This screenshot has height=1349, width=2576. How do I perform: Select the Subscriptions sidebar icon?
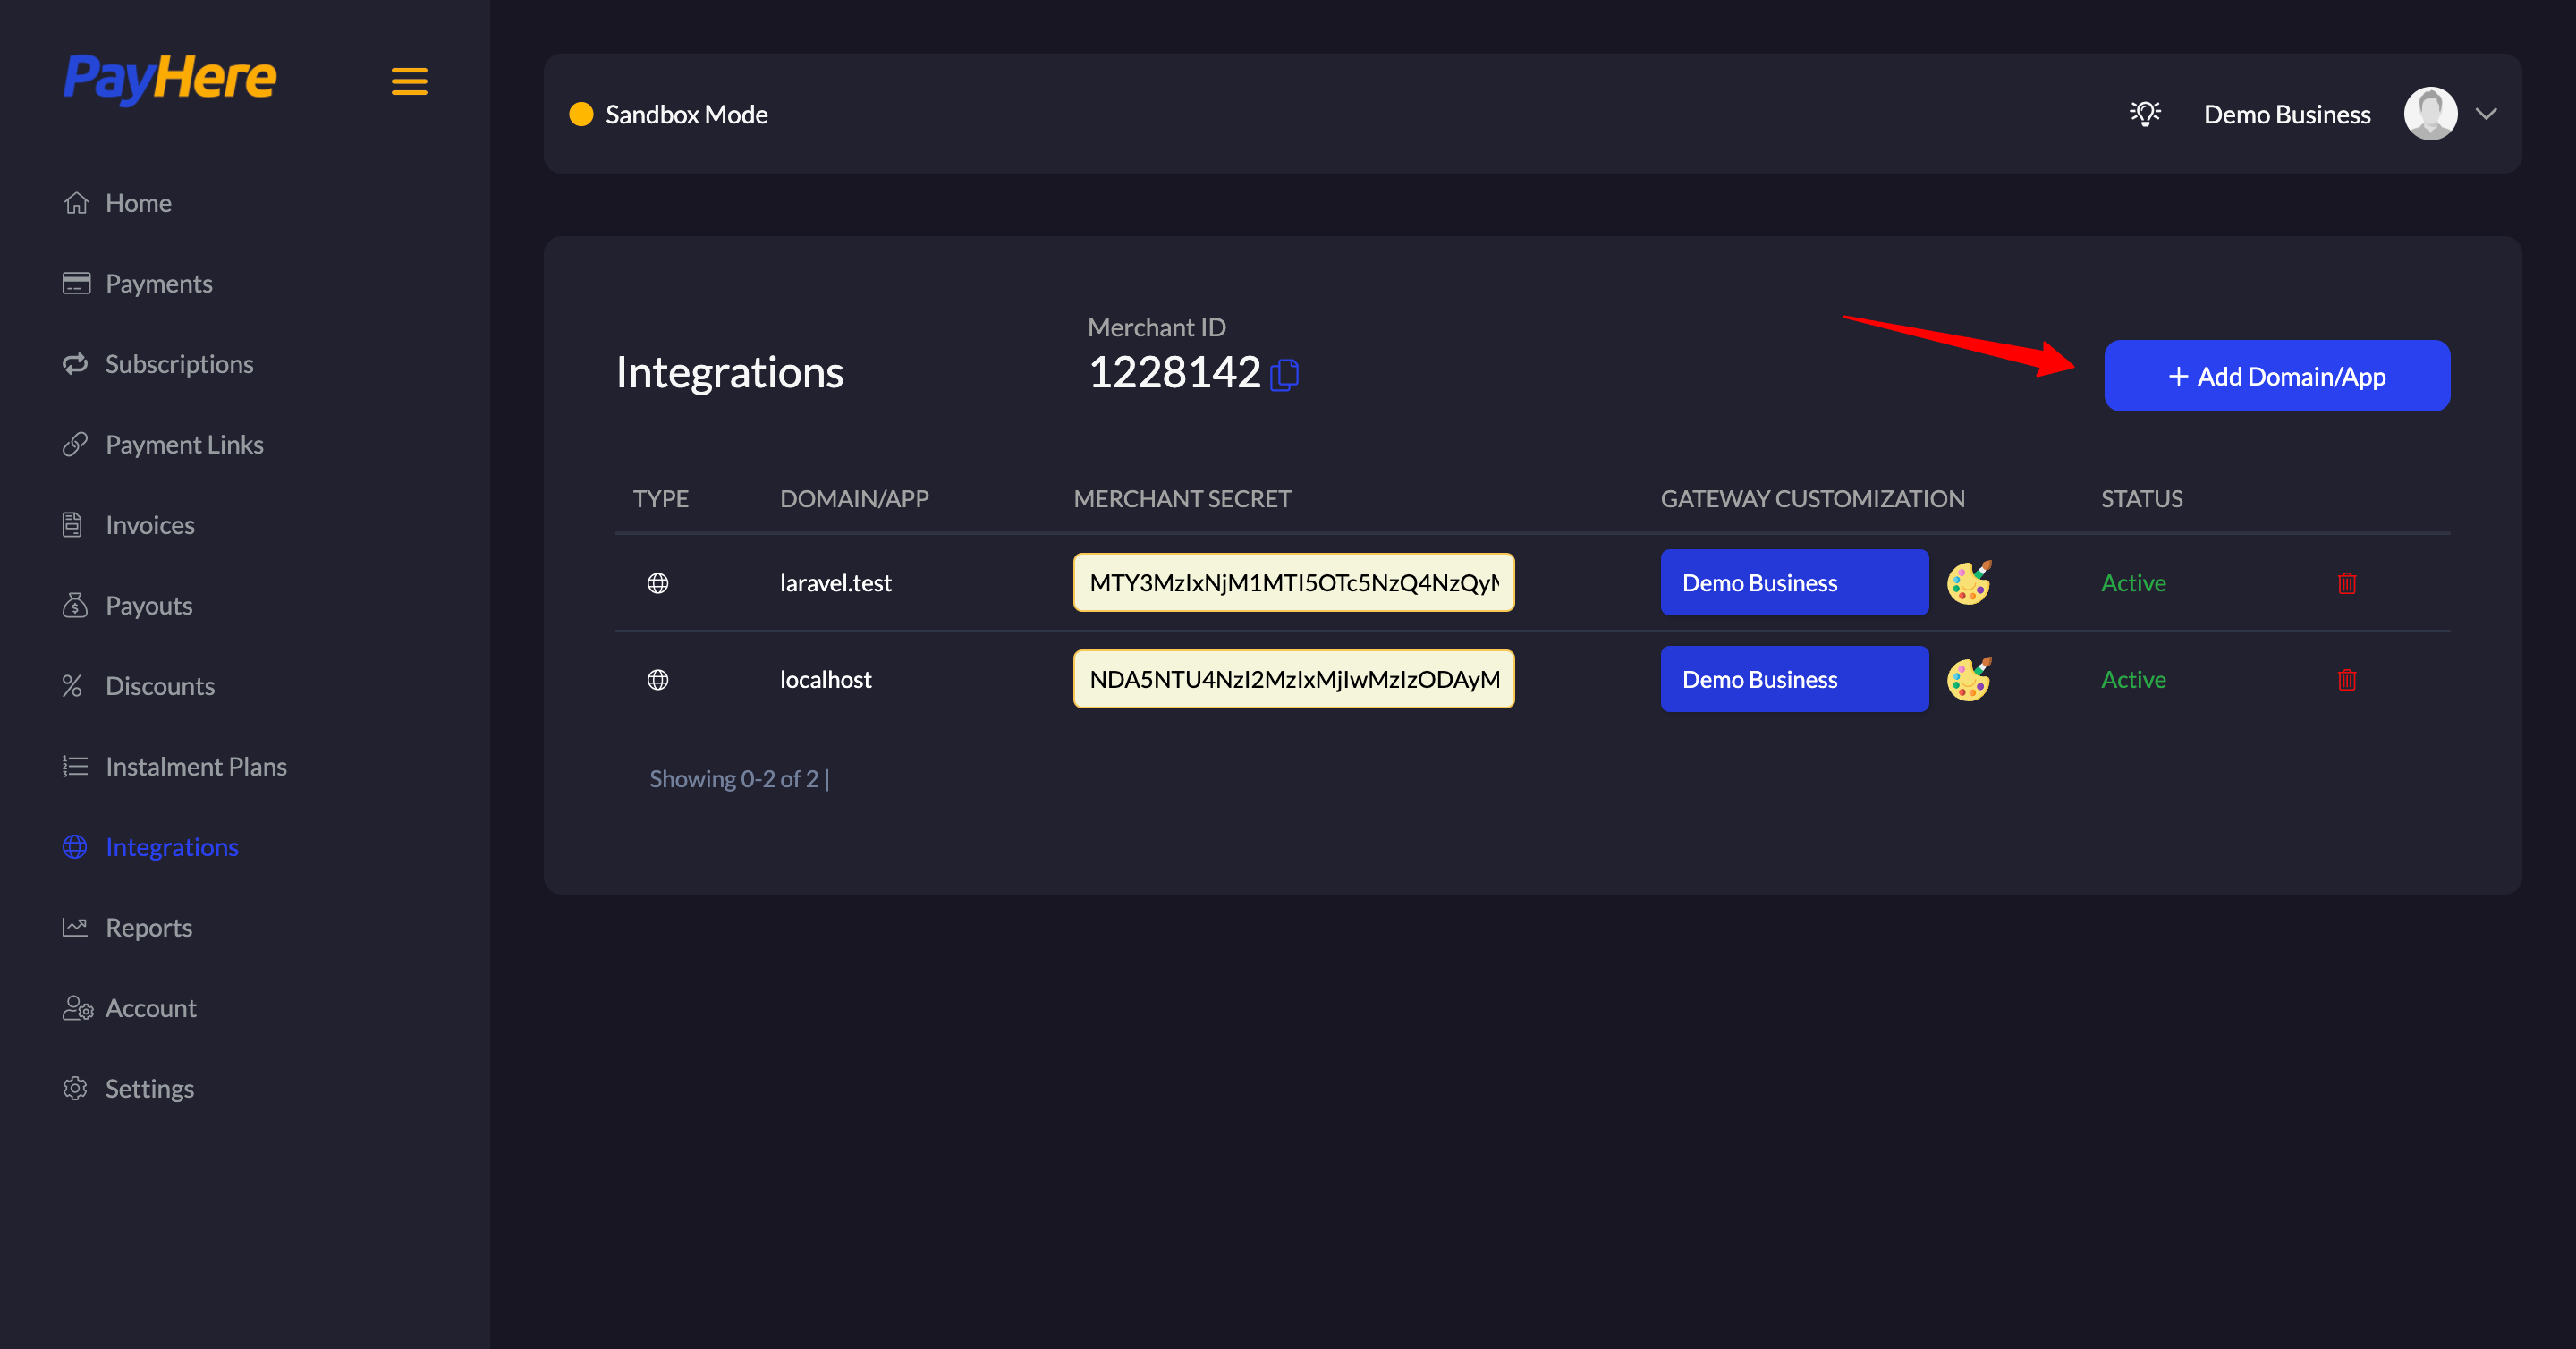(76, 363)
